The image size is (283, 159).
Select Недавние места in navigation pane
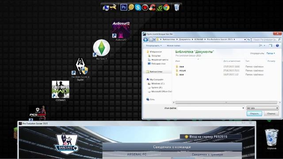coord(160,60)
